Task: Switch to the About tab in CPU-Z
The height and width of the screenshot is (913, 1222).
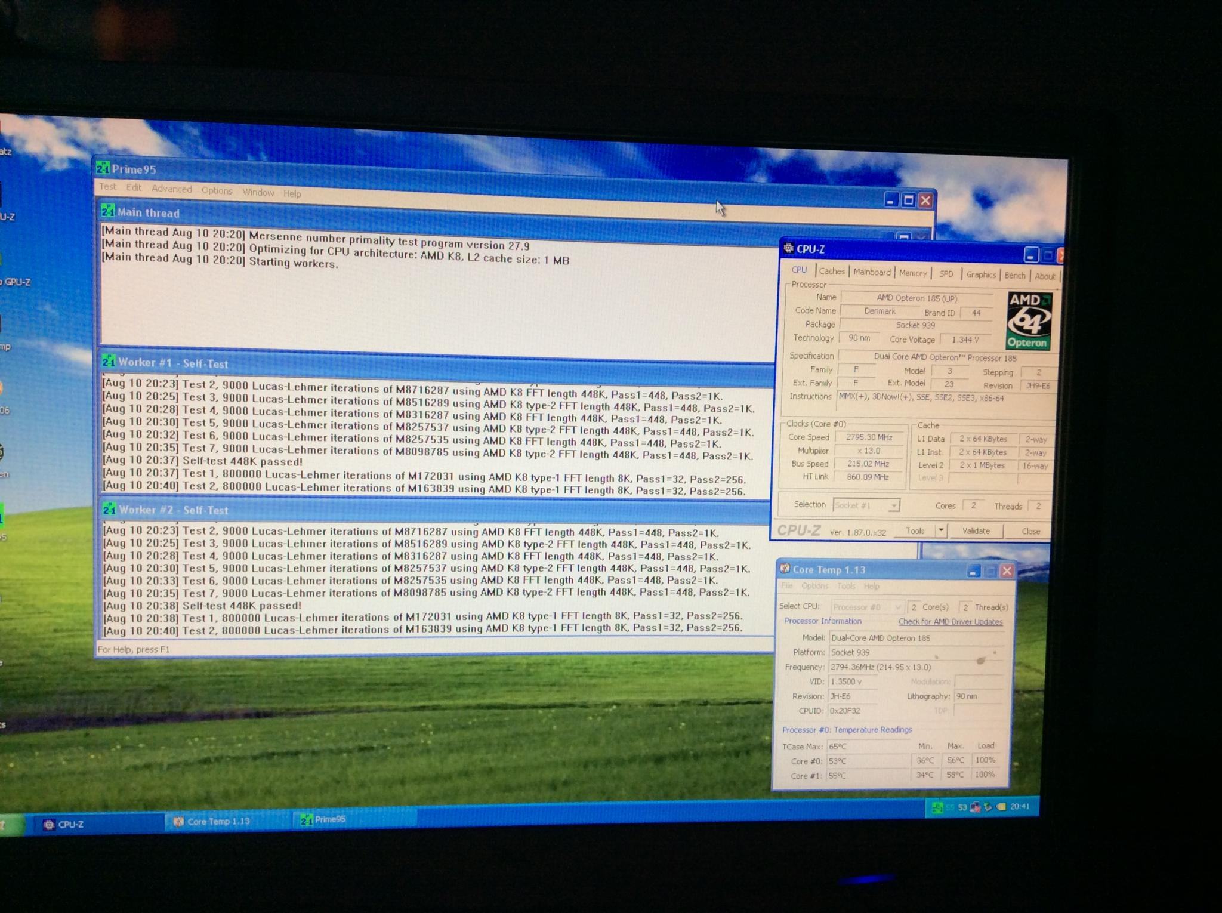Action: click(1045, 276)
